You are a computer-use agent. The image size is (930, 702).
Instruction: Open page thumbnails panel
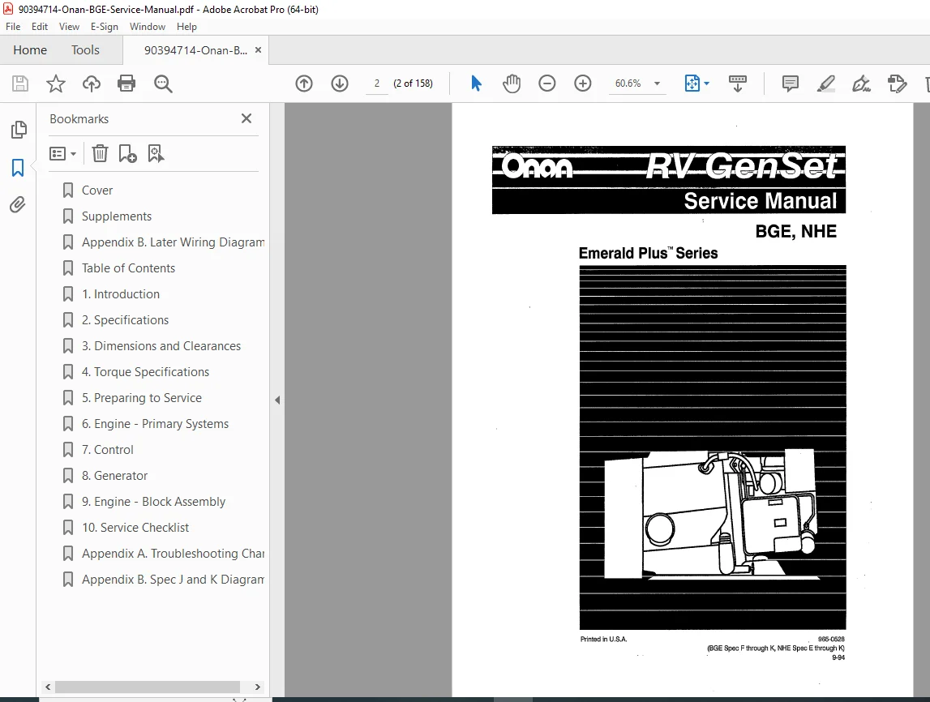(19, 129)
